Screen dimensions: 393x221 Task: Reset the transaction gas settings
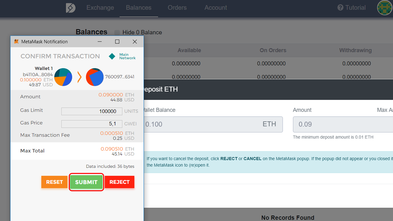click(54, 182)
